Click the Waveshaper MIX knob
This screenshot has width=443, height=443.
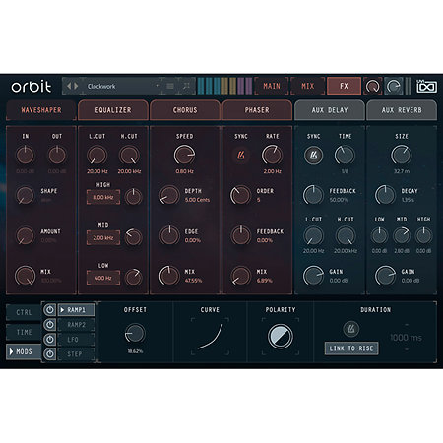(25, 276)
